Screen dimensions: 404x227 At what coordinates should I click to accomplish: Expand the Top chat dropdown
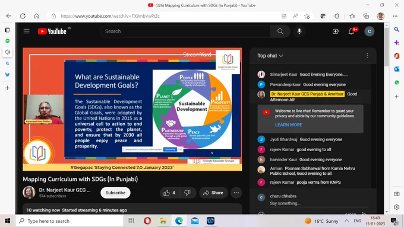pos(270,56)
